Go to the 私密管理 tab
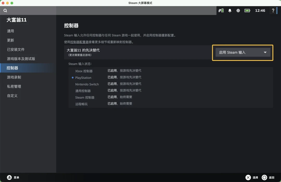This screenshot has height=182, width=281. tap(14, 86)
